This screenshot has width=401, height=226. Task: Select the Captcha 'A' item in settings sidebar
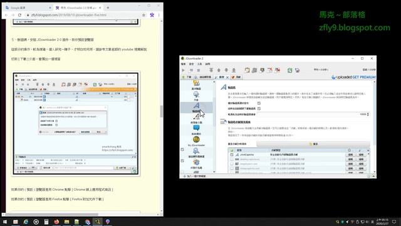coord(196,107)
